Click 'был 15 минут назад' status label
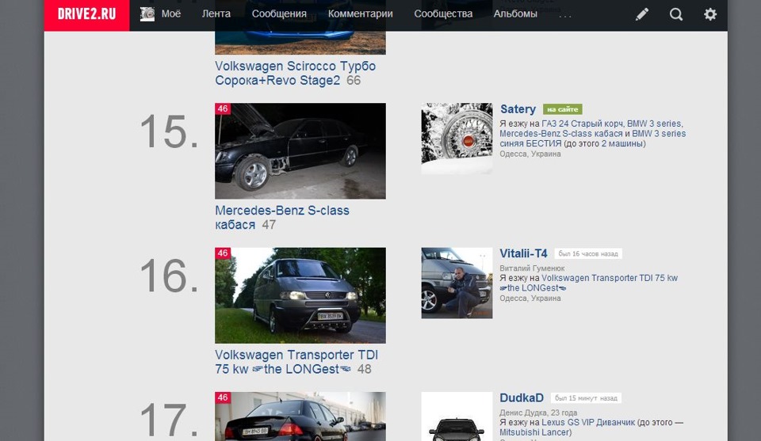Viewport: 761px width, 441px height. 587,398
